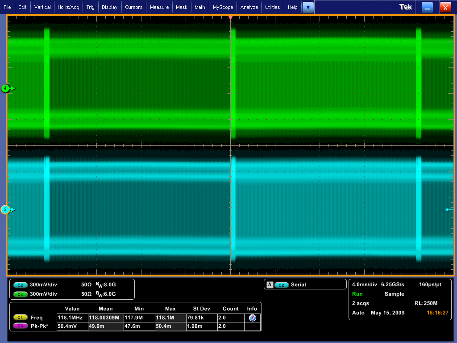Expand the blue toolbar dropdown arrow
457x343 pixels.
(308, 7)
